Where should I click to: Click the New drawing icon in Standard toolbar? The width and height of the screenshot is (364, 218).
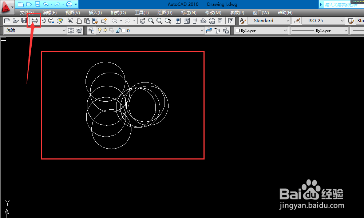click(7, 21)
